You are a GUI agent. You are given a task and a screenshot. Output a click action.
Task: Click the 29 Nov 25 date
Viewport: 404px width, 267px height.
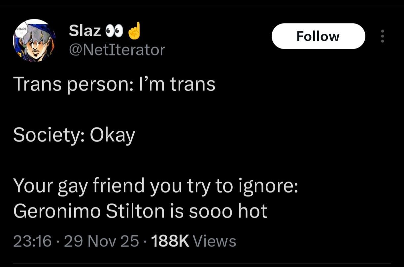click(x=102, y=241)
